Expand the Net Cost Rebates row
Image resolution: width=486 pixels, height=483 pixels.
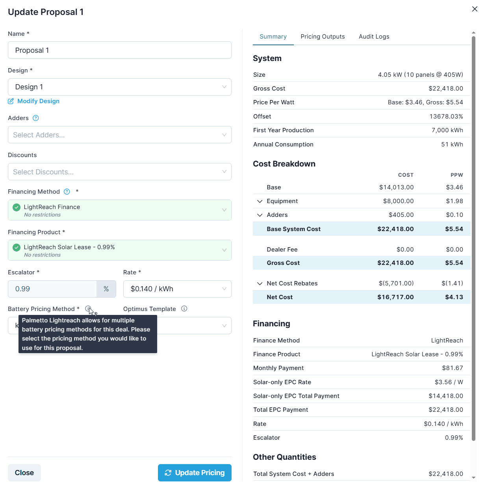tap(260, 283)
